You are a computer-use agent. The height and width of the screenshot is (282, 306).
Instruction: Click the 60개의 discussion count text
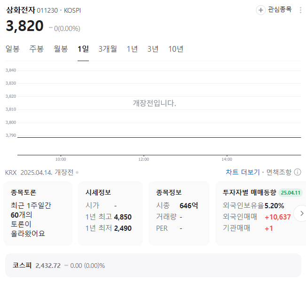(22, 215)
